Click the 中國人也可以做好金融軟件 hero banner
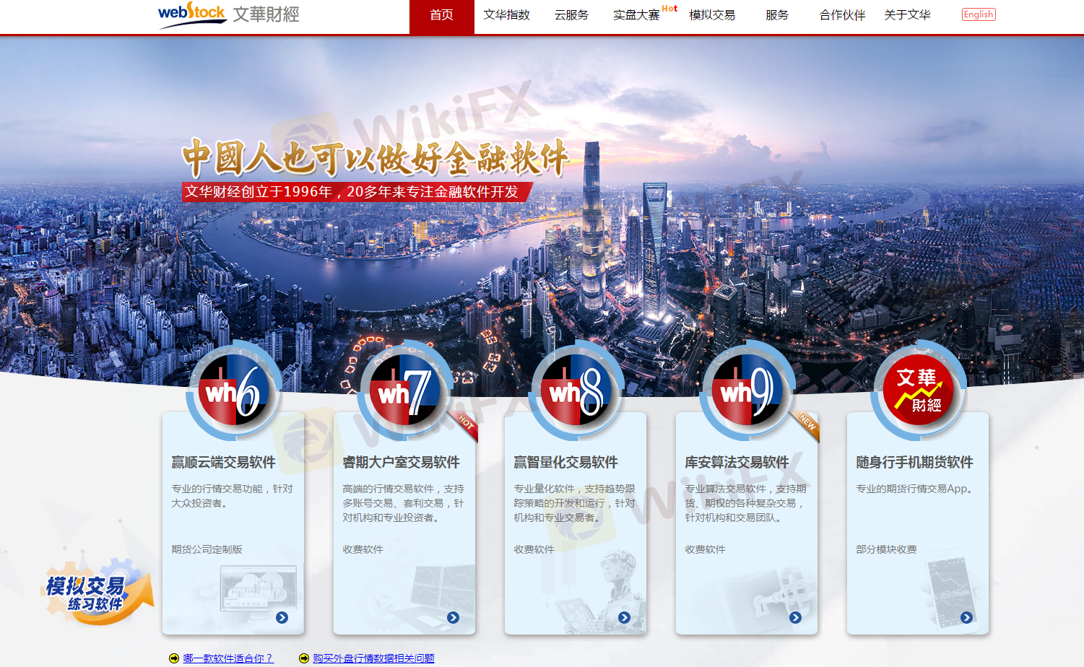The height and width of the screenshot is (667, 1084). [x=375, y=159]
